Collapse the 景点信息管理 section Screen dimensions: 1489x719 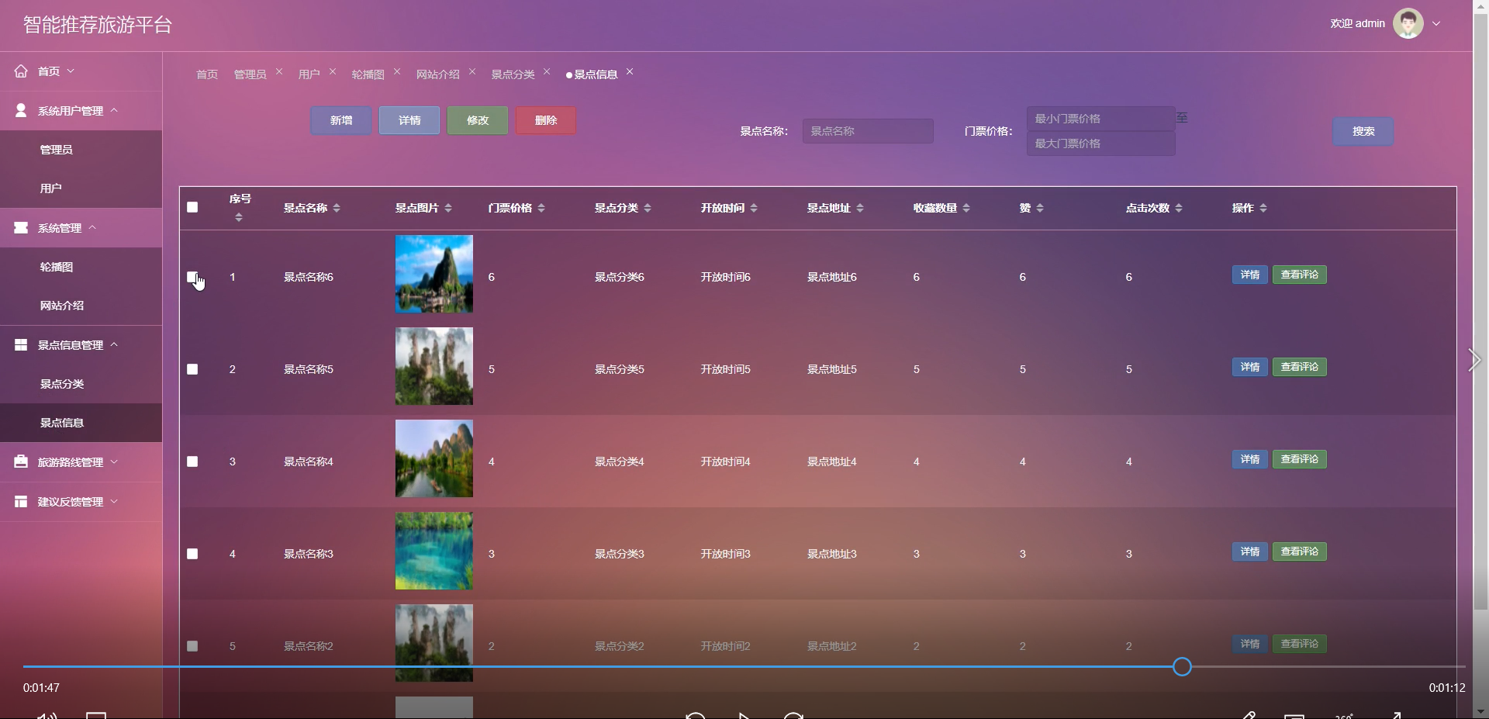(114, 344)
